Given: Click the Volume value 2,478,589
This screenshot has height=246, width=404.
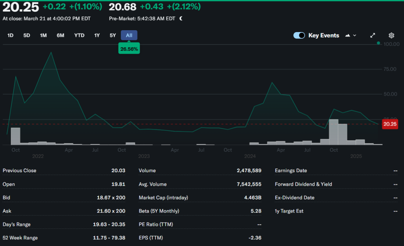Looking at the screenshot, I should [x=249, y=171].
